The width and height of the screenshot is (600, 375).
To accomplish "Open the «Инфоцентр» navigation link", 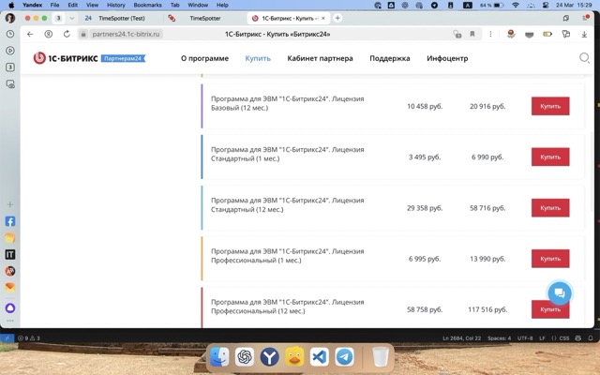I will click(x=447, y=58).
